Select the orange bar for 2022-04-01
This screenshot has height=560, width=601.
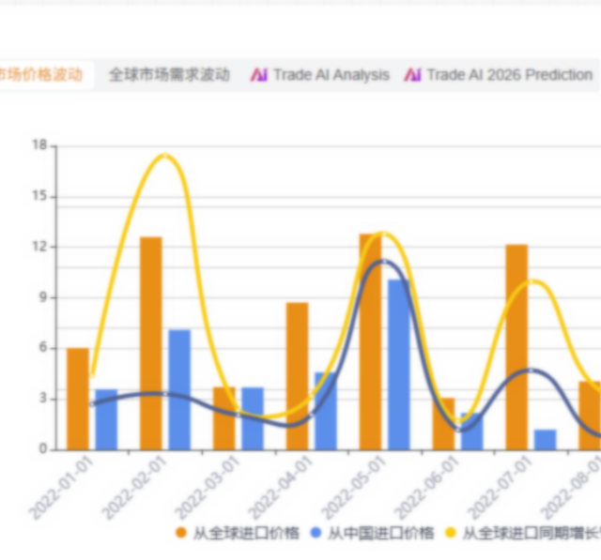tap(297, 375)
